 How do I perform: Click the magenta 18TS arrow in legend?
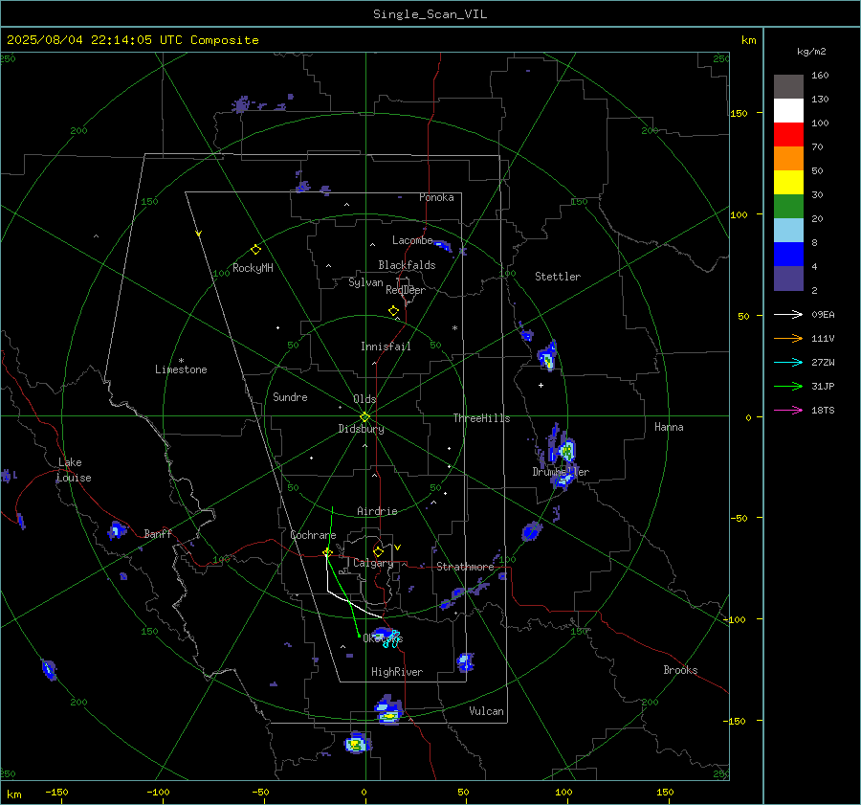(x=788, y=410)
